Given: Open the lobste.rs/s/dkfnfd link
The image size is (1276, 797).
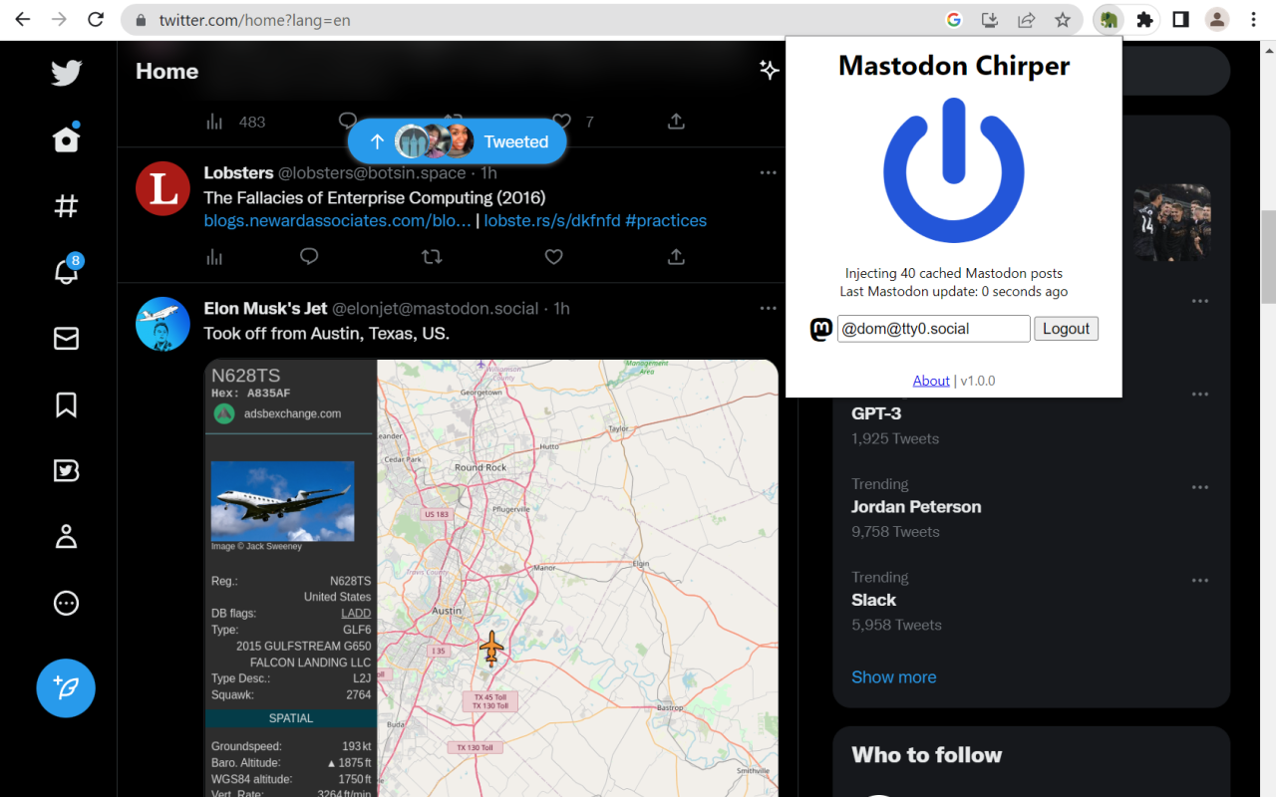Looking at the screenshot, I should click(552, 221).
